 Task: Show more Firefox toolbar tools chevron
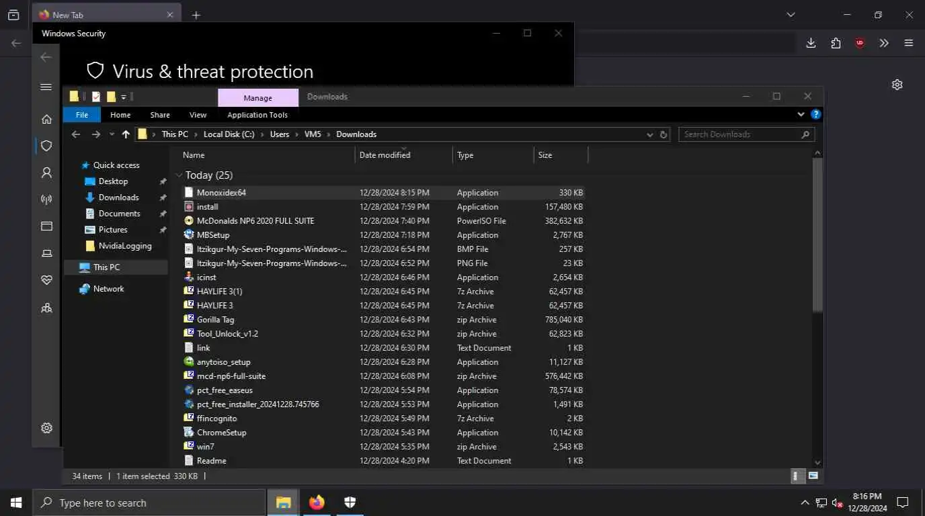tap(884, 43)
